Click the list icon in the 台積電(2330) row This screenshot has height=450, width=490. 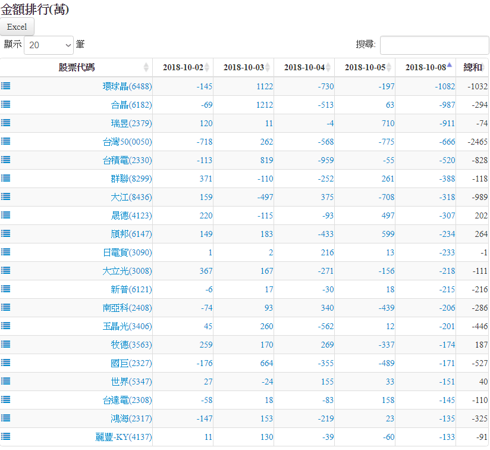coord(5,160)
